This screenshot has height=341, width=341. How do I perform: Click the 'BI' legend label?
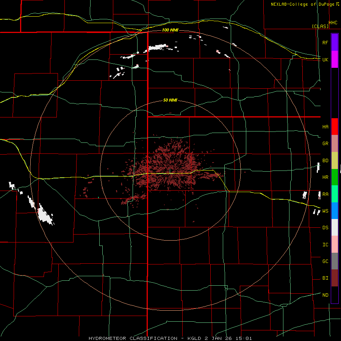pos(325,278)
